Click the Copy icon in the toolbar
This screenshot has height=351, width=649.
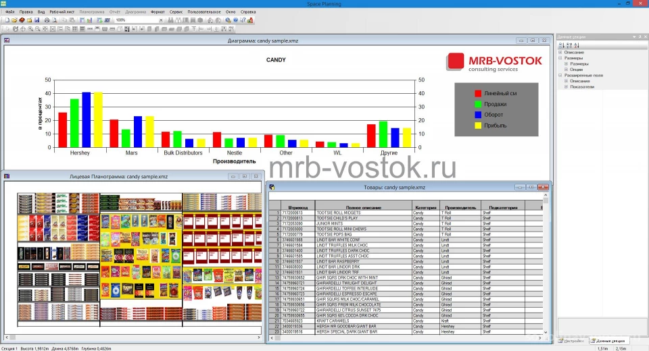tap(65, 20)
